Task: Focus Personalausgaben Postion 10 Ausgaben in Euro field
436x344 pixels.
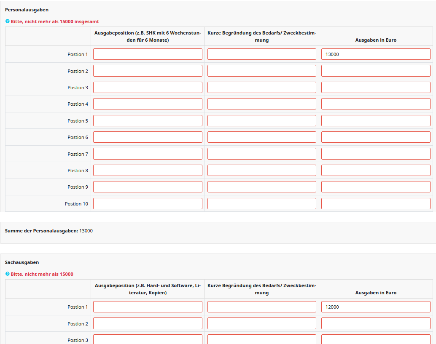Action: click(x=376, y=203)
